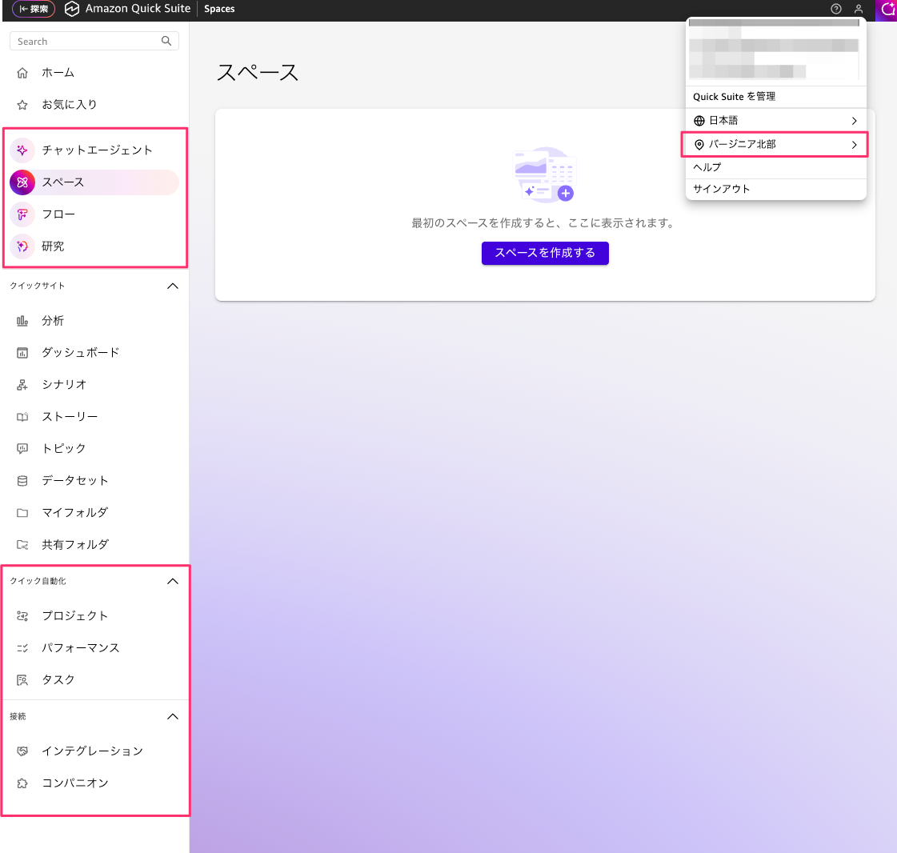
Task: Collapse the クイックサイト section
Action: click(172, 286)
